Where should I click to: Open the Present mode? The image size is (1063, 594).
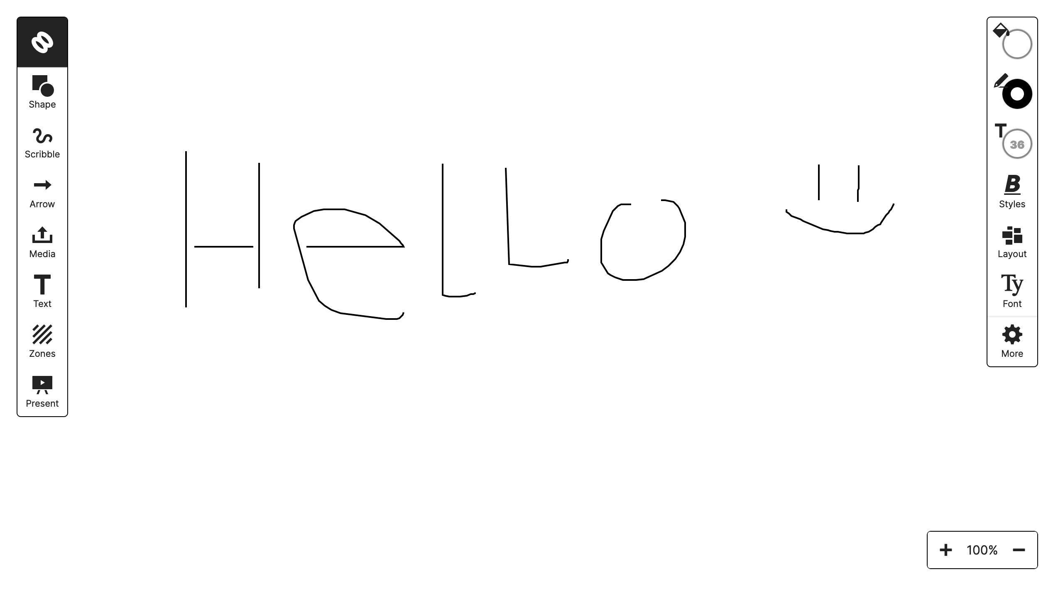[x=42, y=391]
